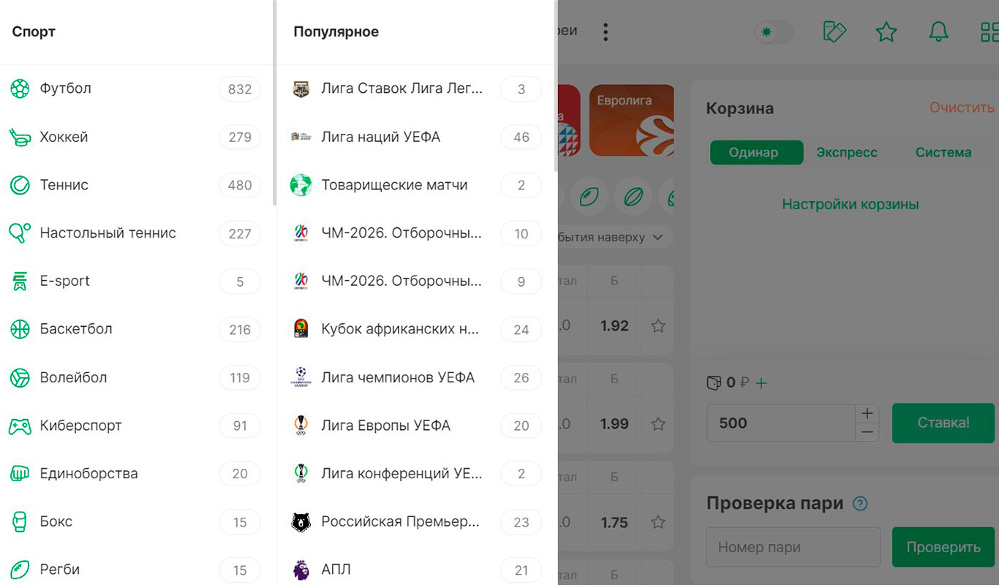Switch to the Система tab

pyautogui.click(x=943, y=152)
